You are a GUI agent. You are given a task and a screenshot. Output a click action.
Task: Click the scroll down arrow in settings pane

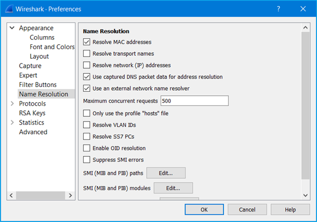tap(306, 195)
